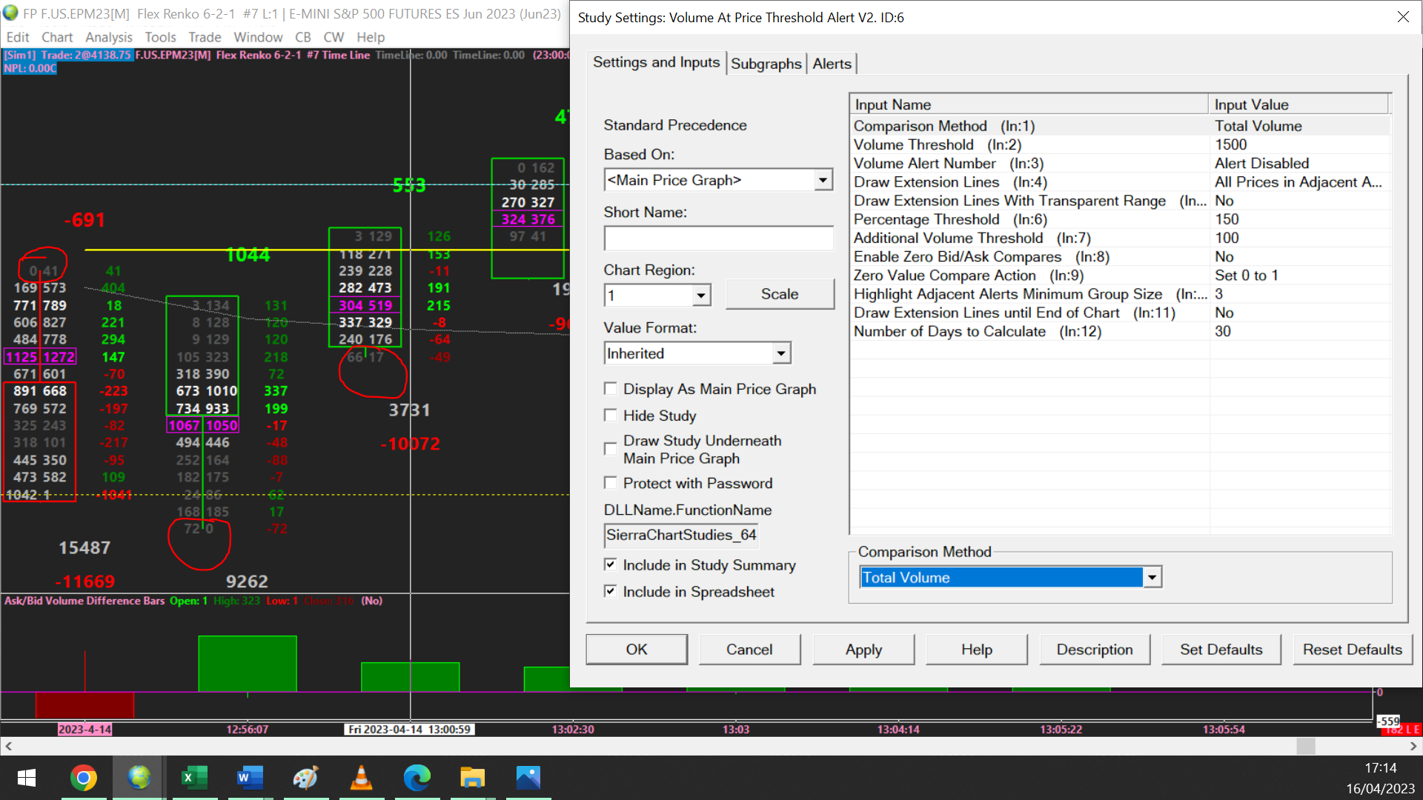Open the Analysis menu

click(108, 37)
